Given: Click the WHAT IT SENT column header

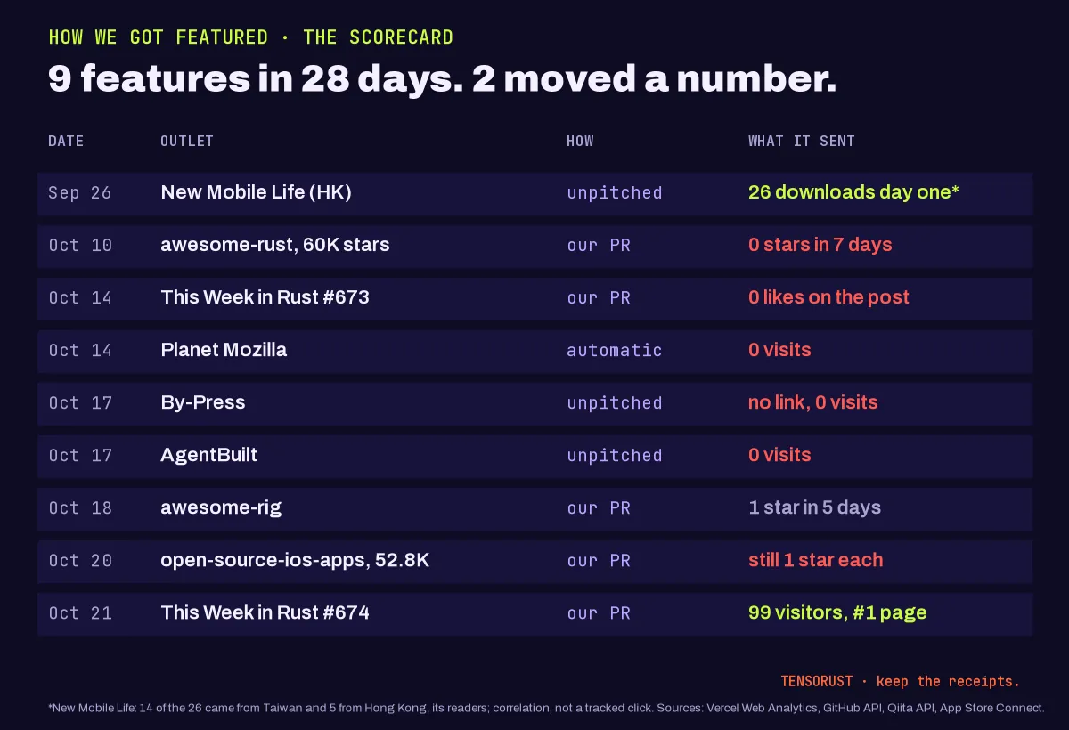Looking at the screenshot, I should [x=802, y=141].
